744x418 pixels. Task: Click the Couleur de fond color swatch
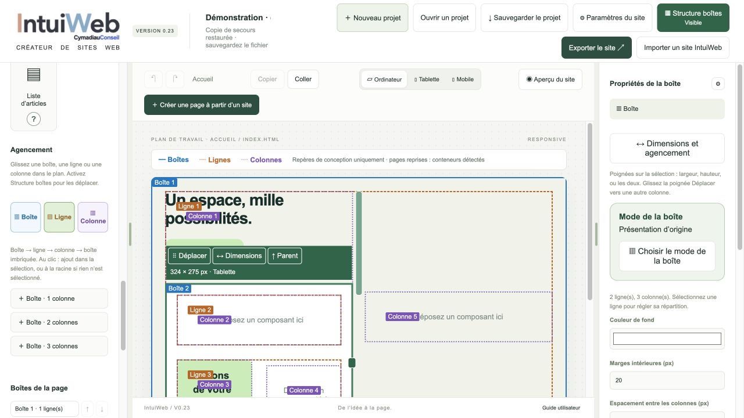coord(667,338)
